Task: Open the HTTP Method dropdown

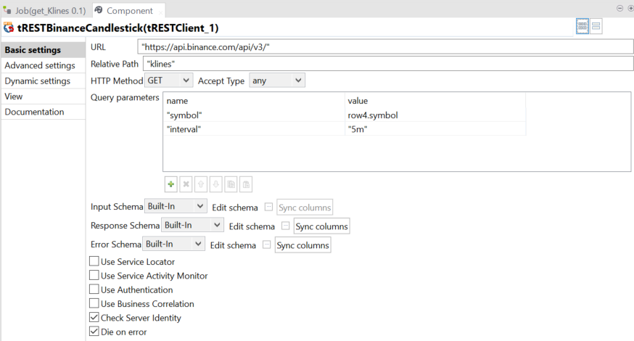Action: [x=168, y=81]
